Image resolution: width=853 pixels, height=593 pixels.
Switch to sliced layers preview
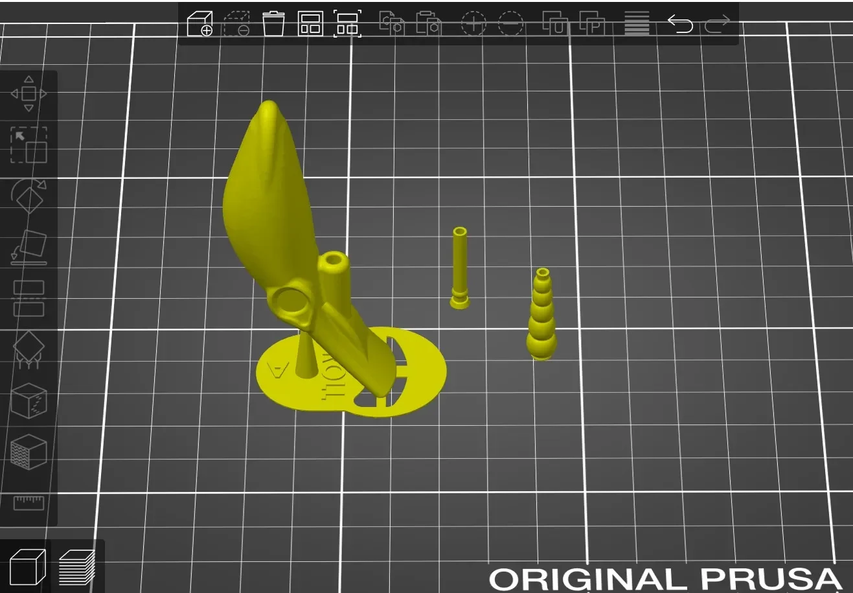tap(77, 567)
